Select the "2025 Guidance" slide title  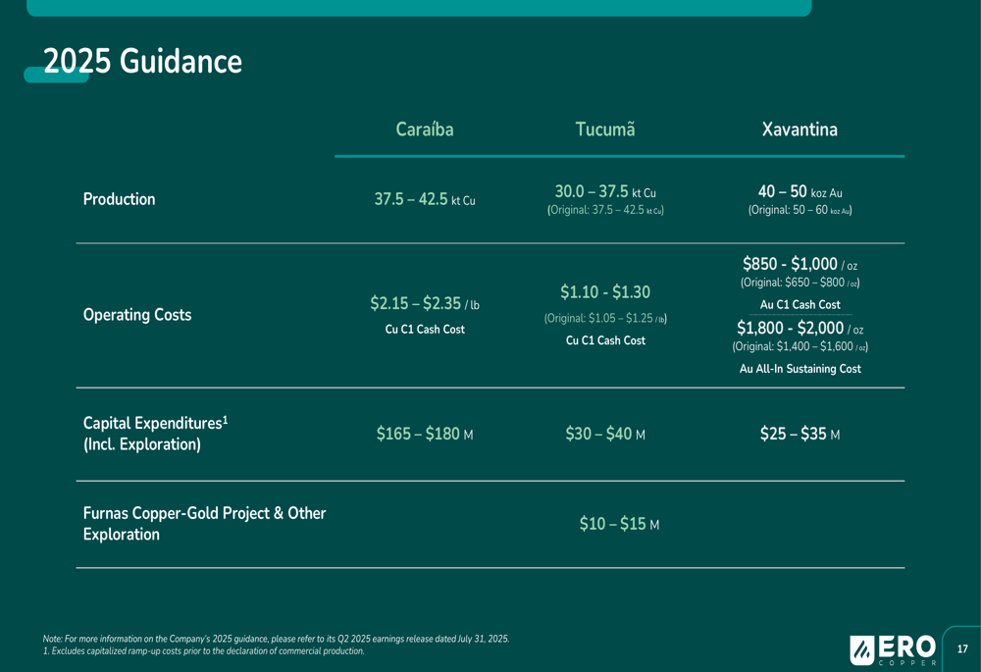pos(142,62)
